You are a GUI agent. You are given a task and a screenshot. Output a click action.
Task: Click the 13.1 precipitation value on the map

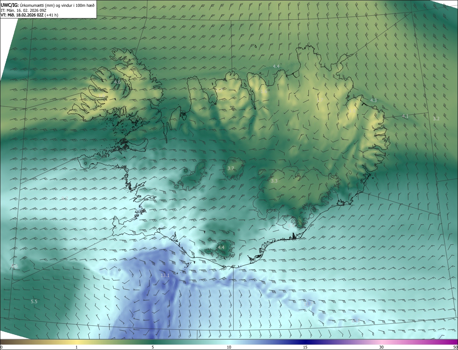pyautogui.click(x=165, y=275)
